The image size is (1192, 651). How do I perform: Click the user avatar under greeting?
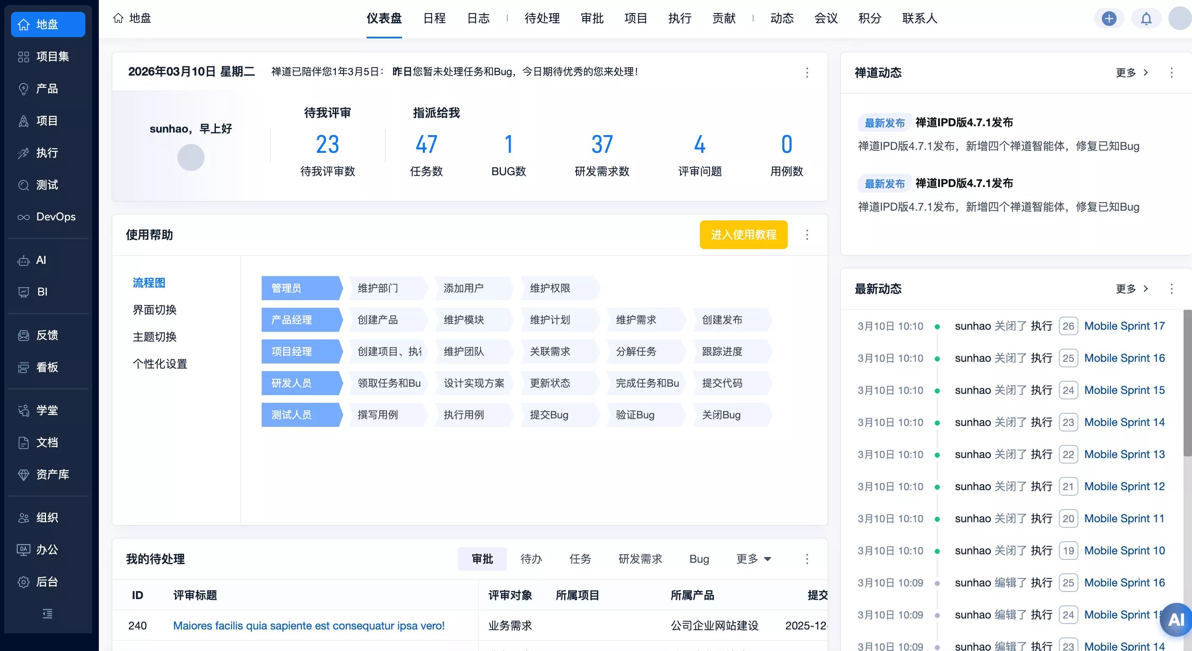pos(191,157)
